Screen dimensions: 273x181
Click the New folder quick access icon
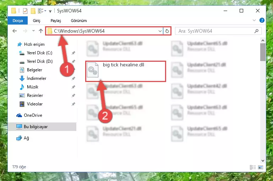[x=33, y=11]
